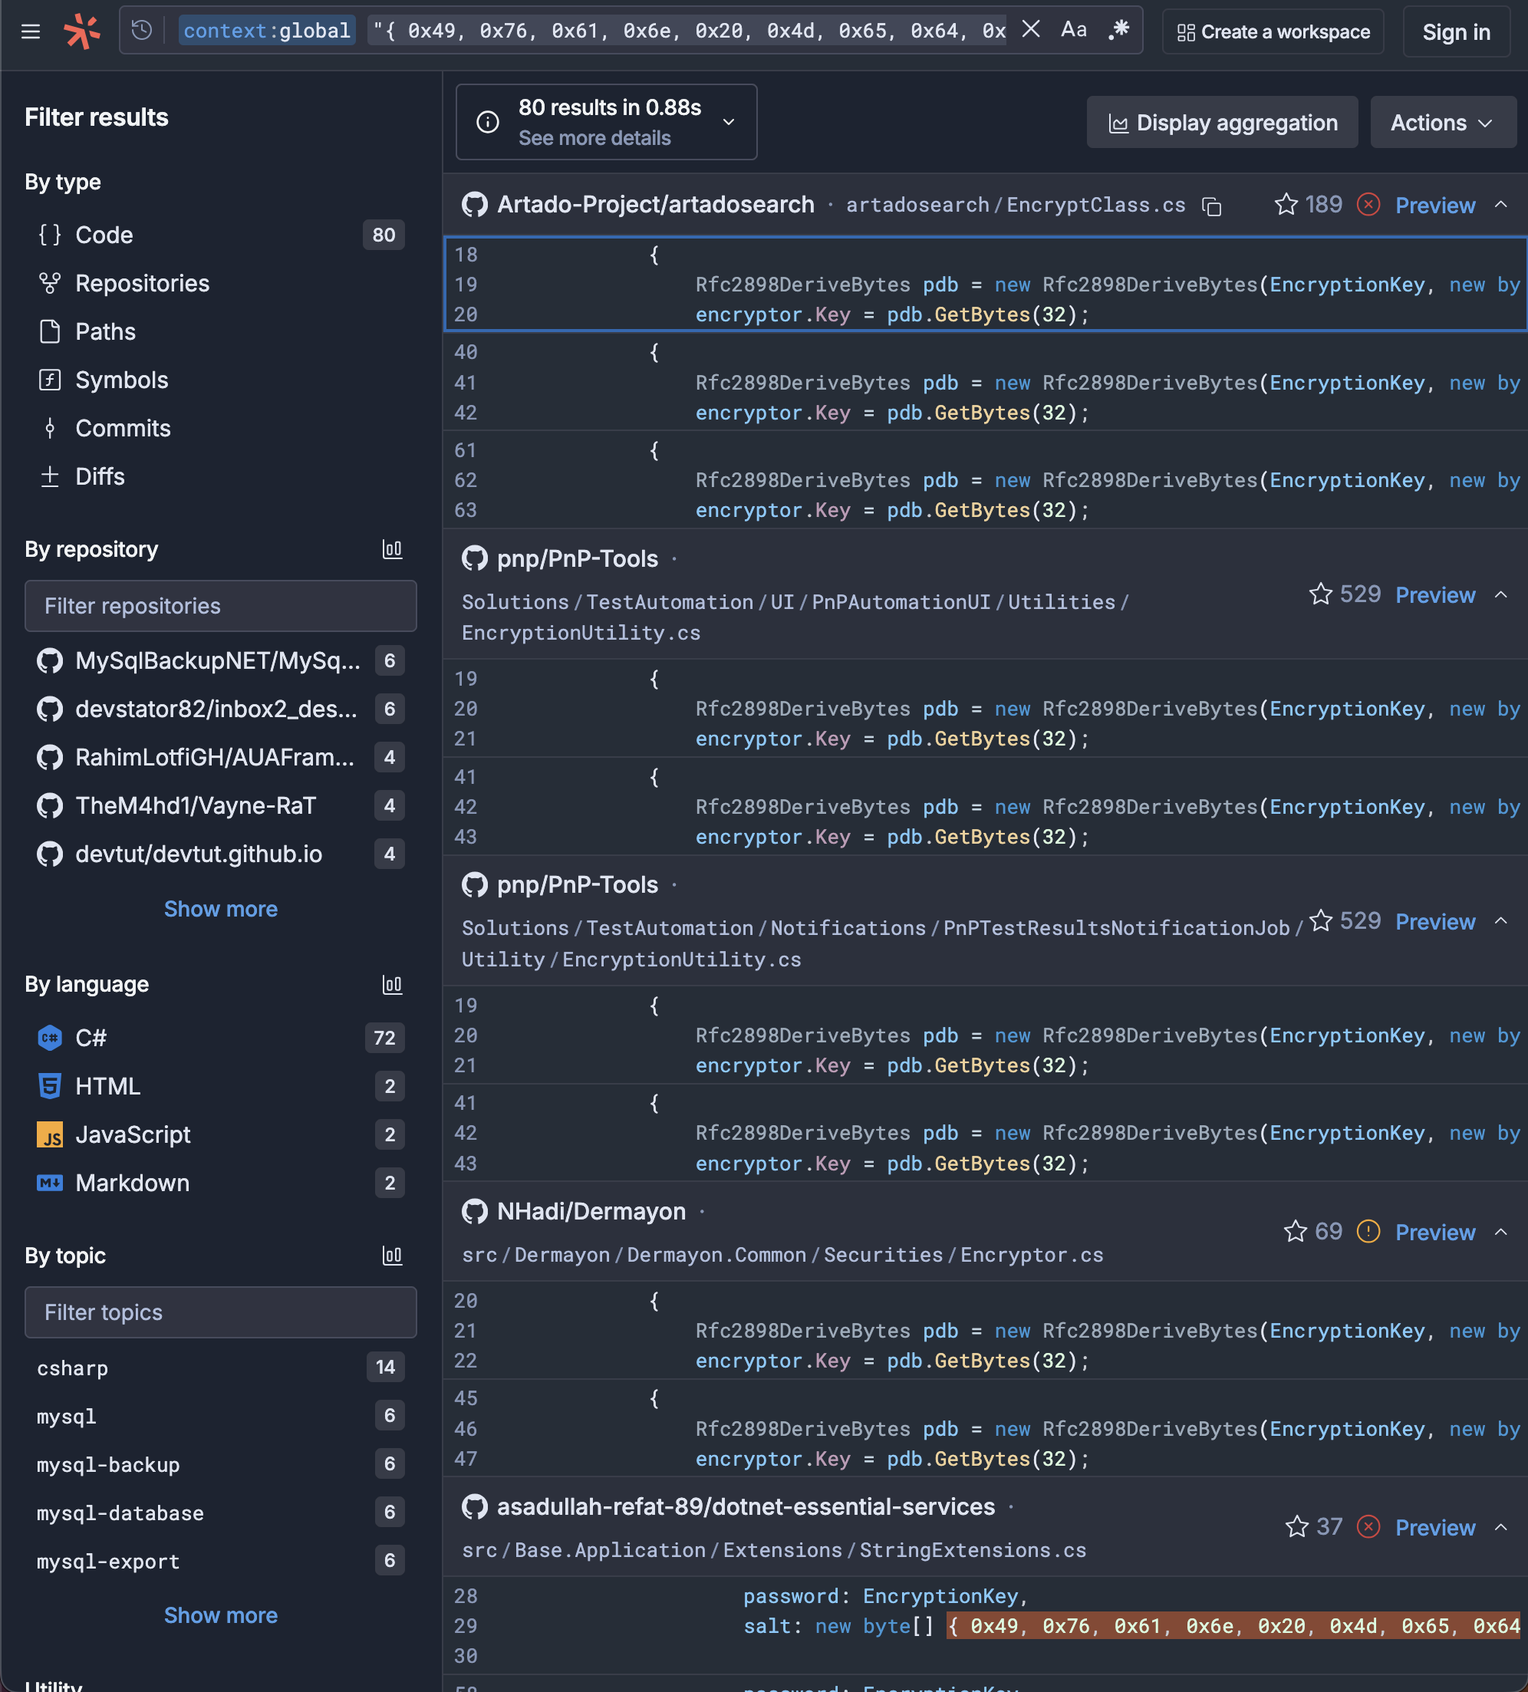
Task: Collapse Dermayon Encryptor.cs result
Action: [1500, 1232]
